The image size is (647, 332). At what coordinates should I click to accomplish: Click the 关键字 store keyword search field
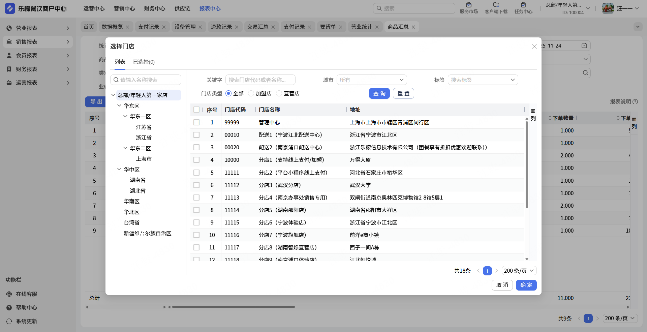point(260,80)
